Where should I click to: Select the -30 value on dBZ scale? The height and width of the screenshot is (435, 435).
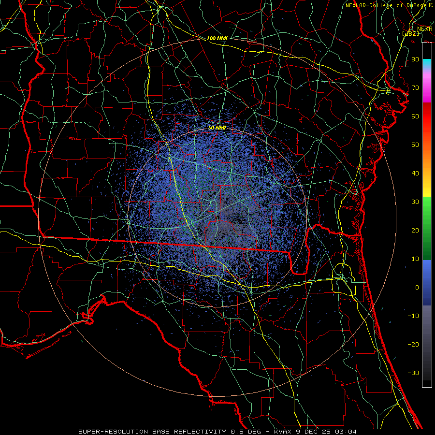coord(413,373)
